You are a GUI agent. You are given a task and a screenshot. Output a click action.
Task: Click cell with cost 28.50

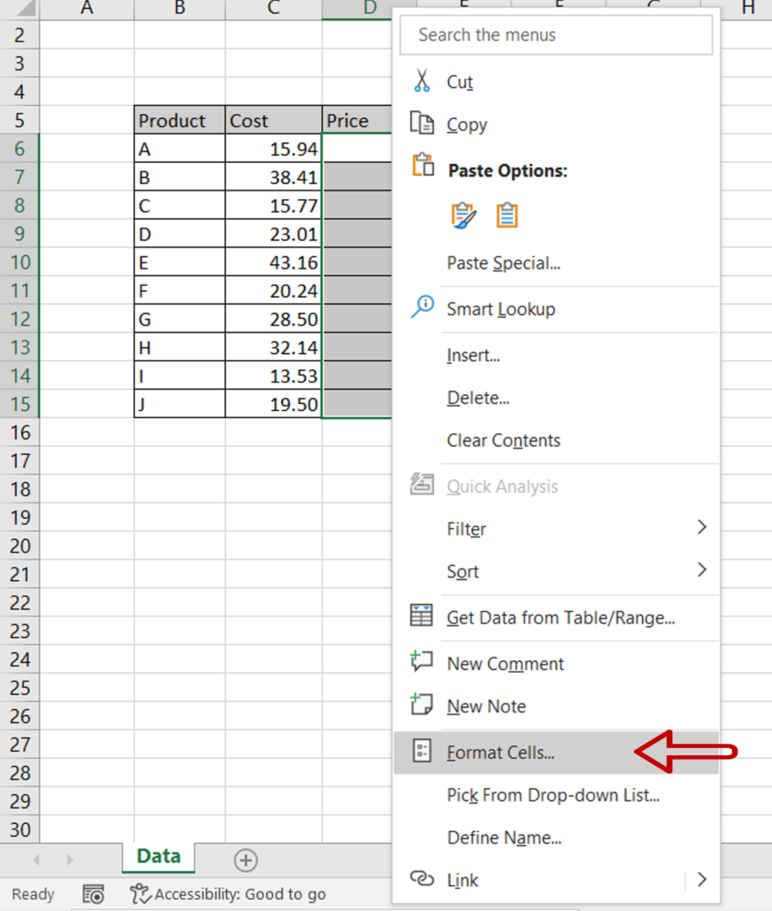[x=274, y=319]
